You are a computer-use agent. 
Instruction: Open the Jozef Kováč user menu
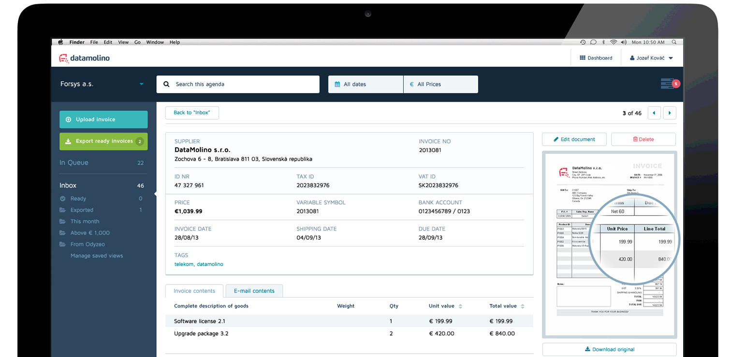tap(651, 58)
